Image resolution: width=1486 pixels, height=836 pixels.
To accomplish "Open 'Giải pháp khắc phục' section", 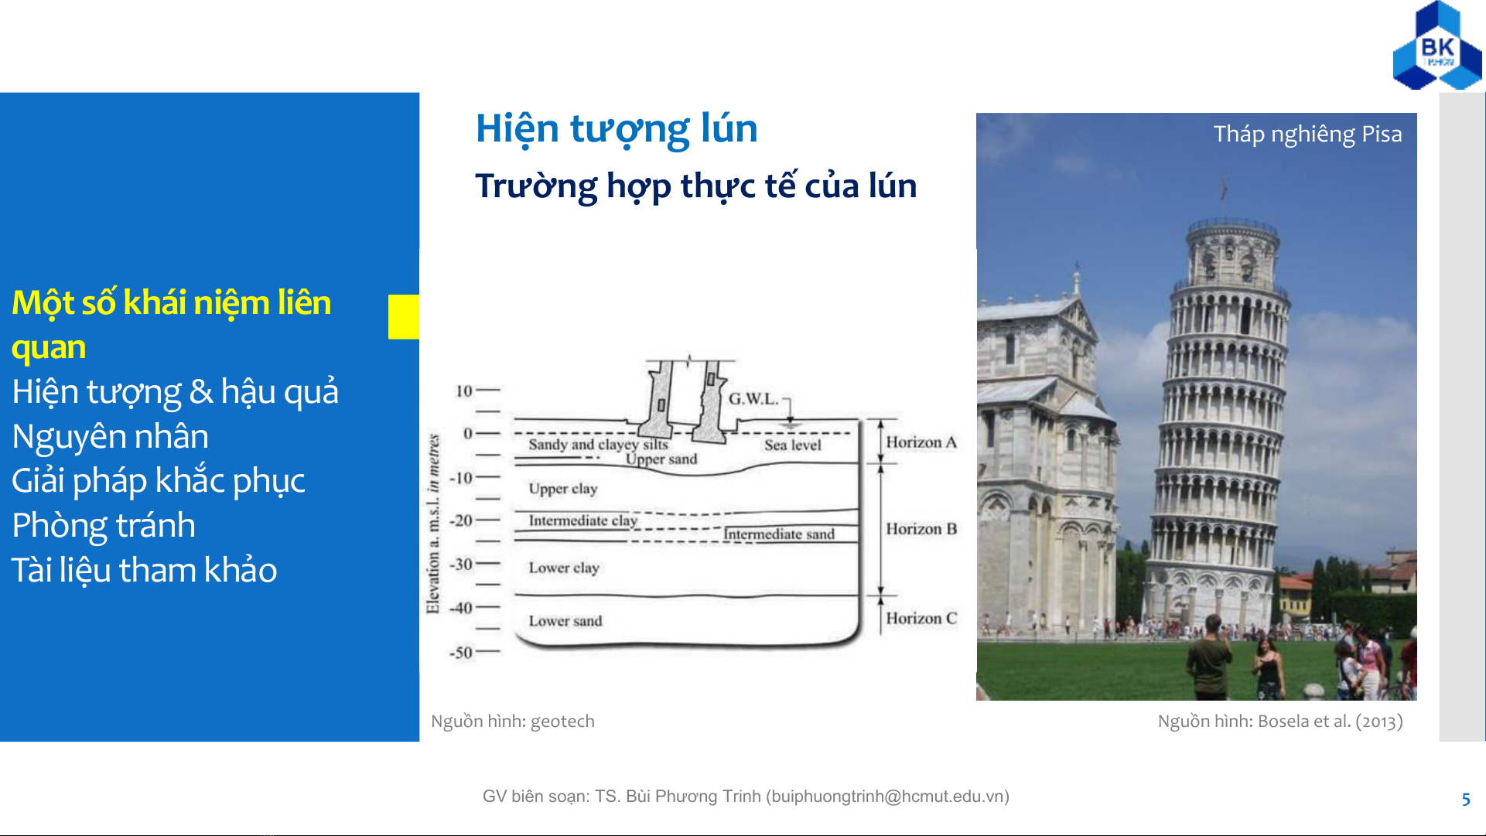I will tap(158, 480).
